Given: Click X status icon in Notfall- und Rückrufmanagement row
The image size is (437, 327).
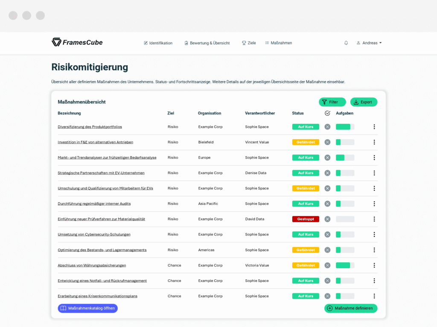Looking at the screenshot, I should pyautogui.click(x=327, y=281).
